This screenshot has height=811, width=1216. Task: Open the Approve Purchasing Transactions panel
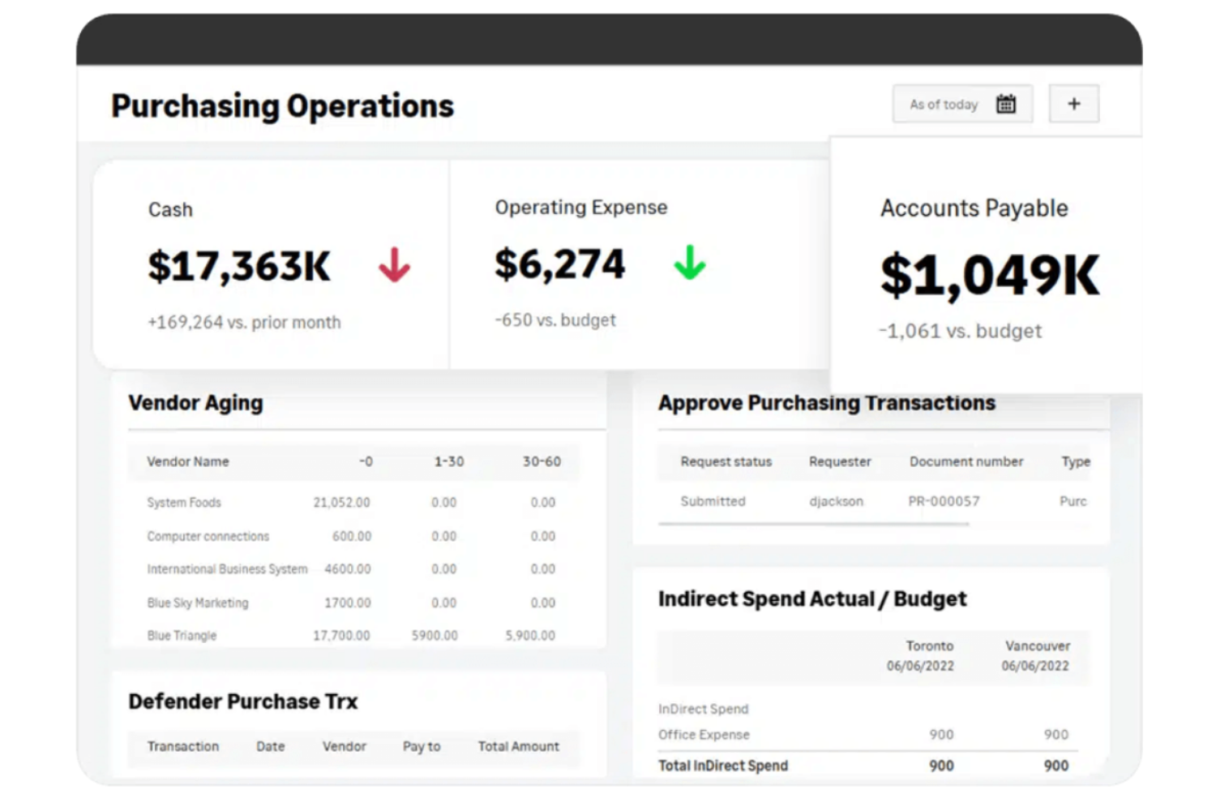tap(827, 403)
